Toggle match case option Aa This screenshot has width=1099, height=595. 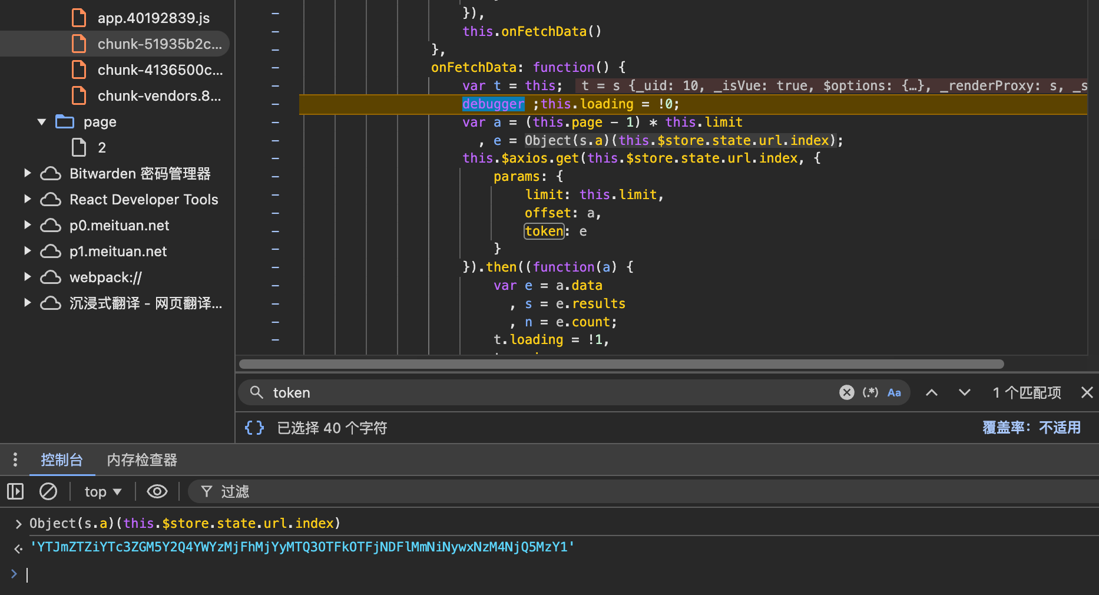click(894, 392)
